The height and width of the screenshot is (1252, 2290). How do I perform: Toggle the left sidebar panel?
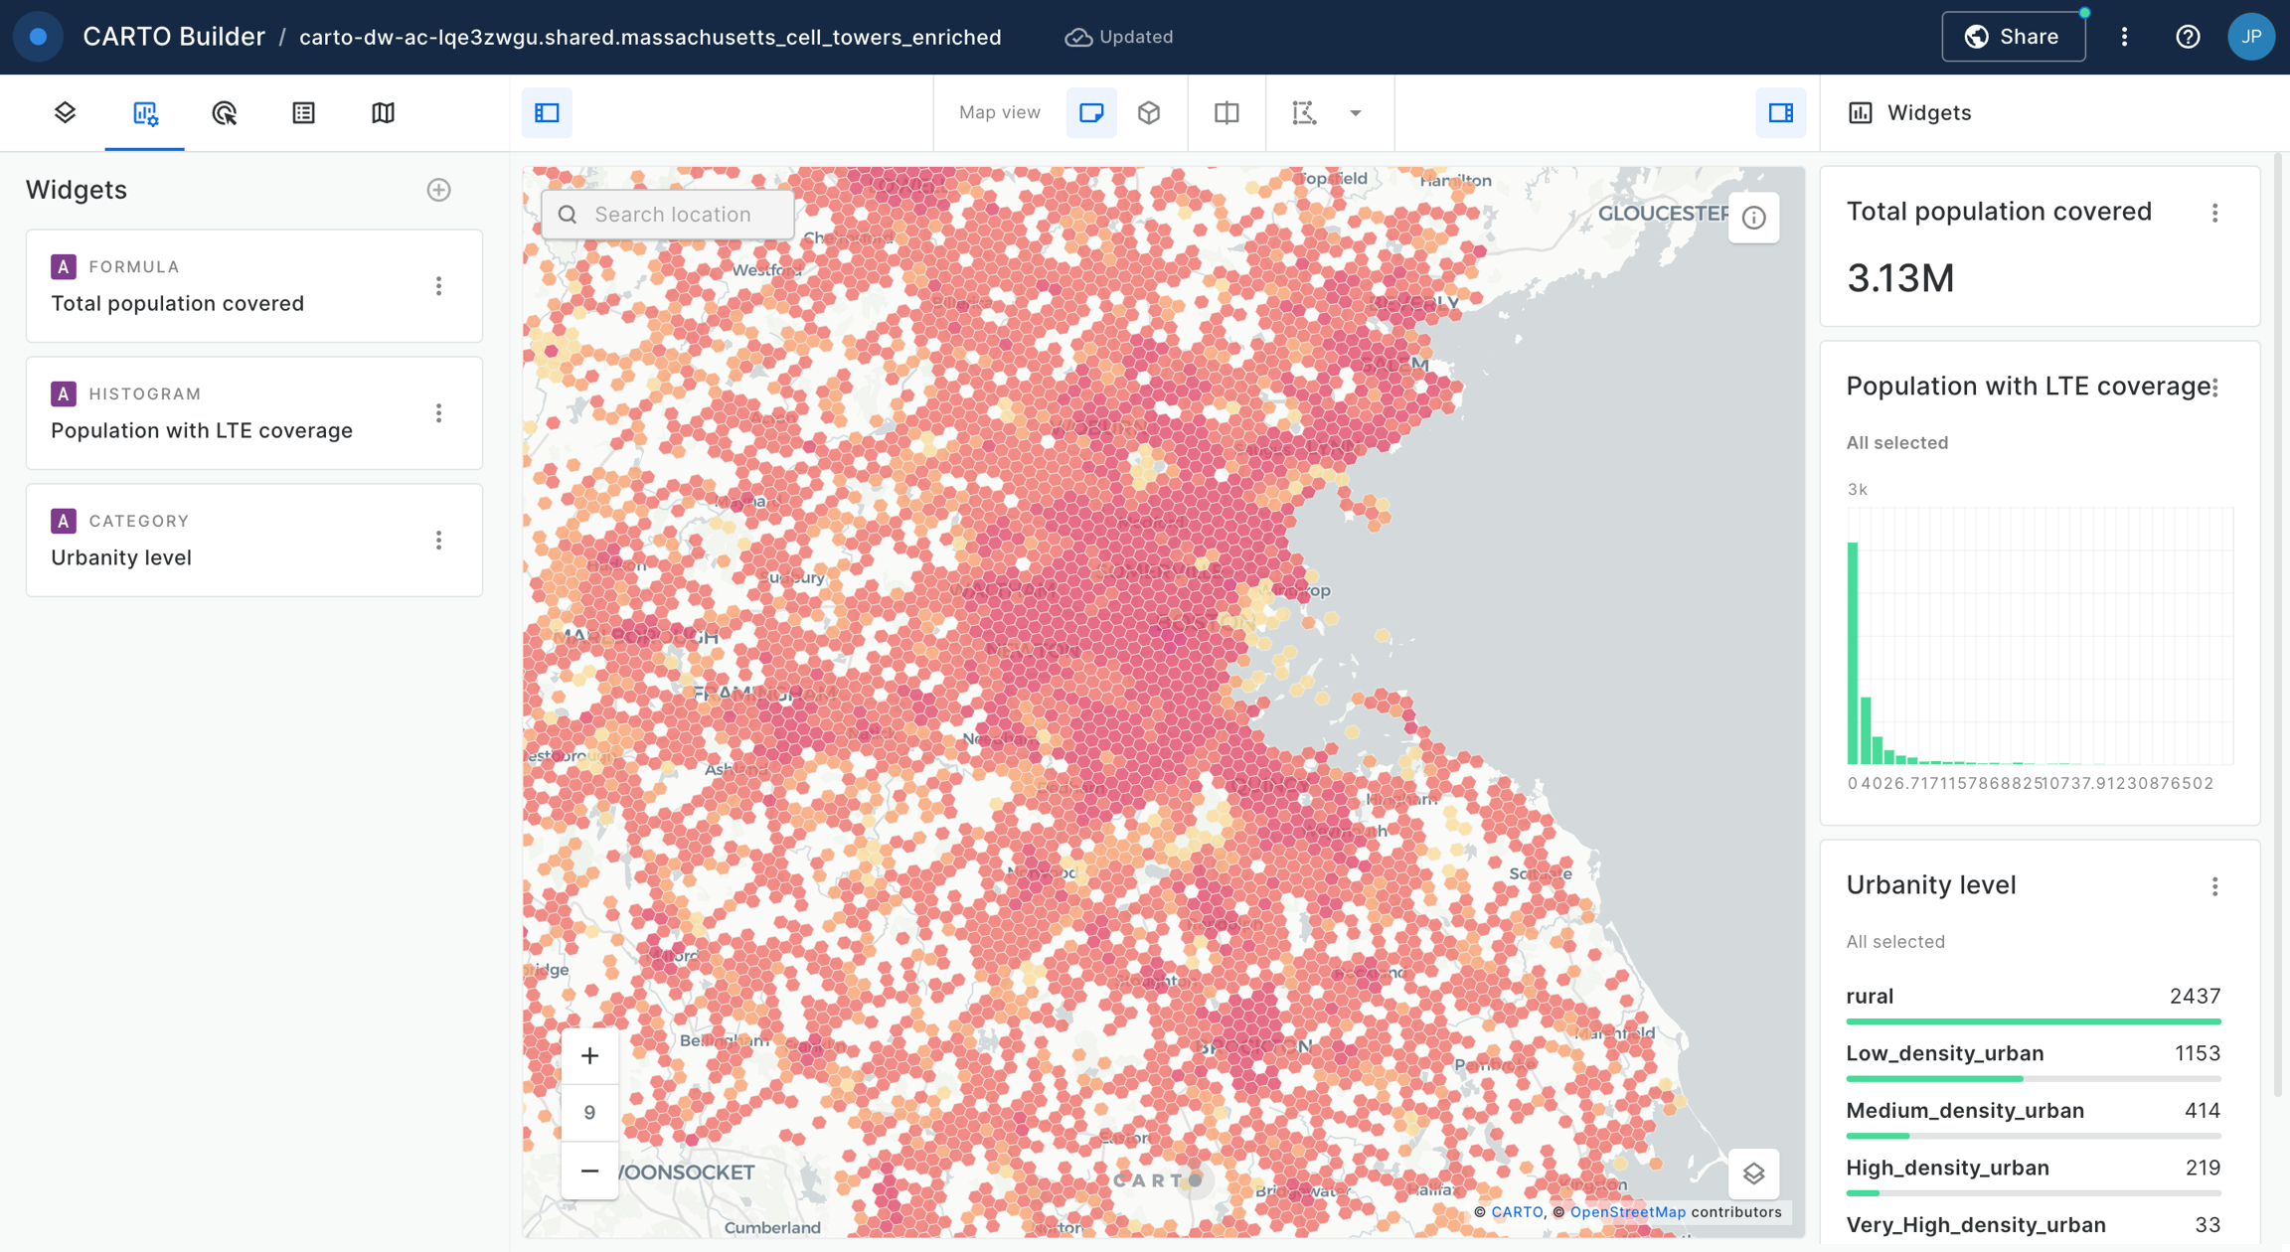547,112
